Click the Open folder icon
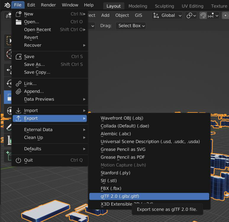The height and width of the screenshot is (222, 229). tap(19, 22)
